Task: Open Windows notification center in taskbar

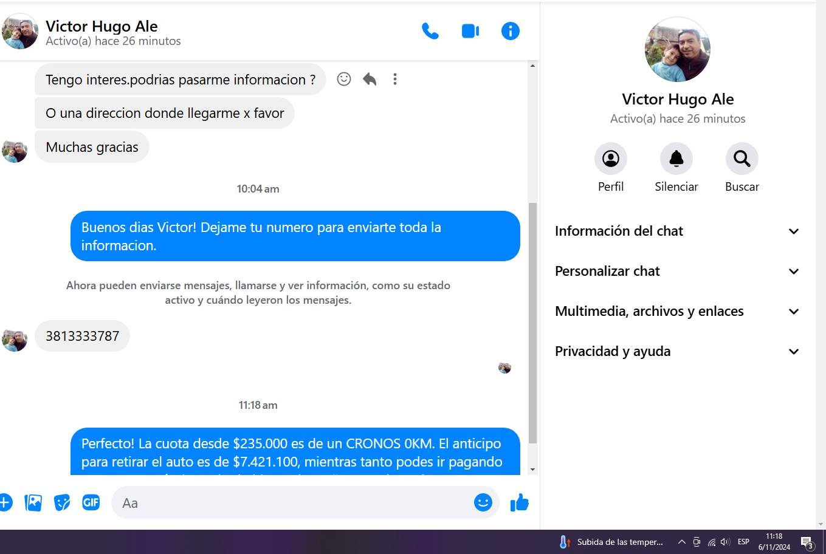Action: [x=807, y=542]
